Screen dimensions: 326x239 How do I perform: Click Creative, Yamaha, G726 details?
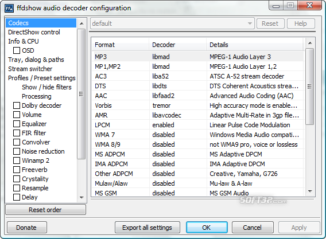tap(243, 174)
